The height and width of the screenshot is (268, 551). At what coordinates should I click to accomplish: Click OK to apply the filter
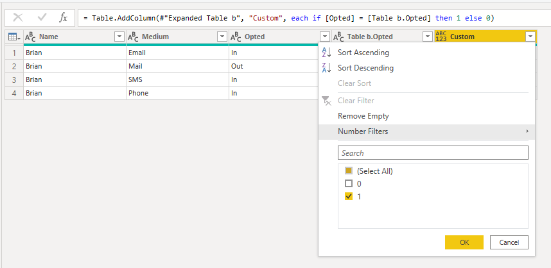tap(464, 242)
